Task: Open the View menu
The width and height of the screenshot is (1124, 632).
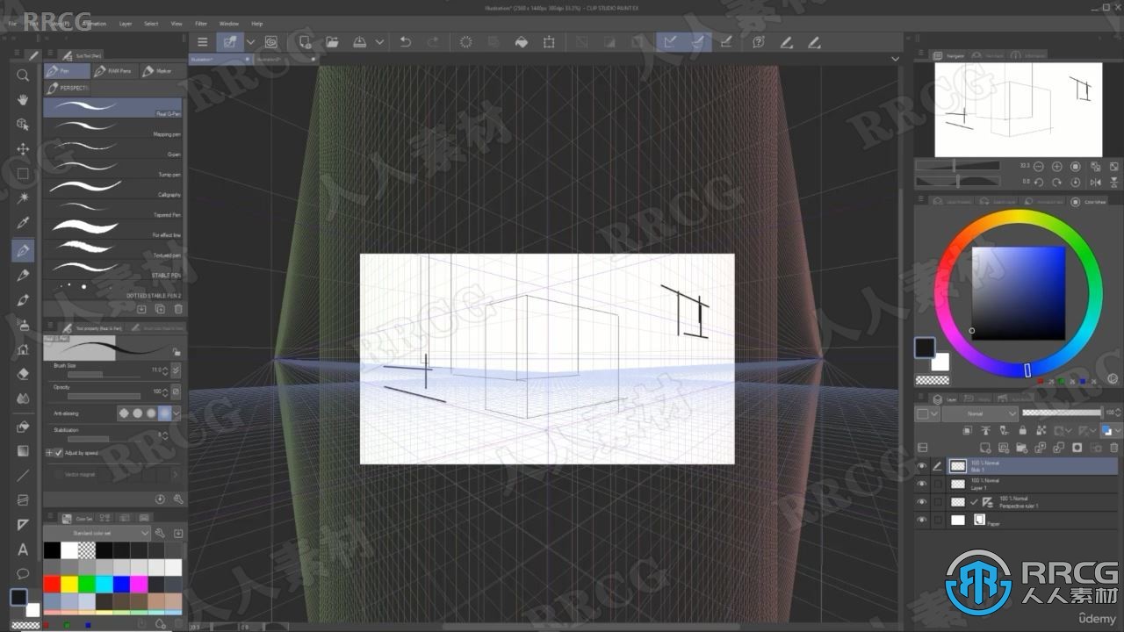Action: click(x=177, y=24)
